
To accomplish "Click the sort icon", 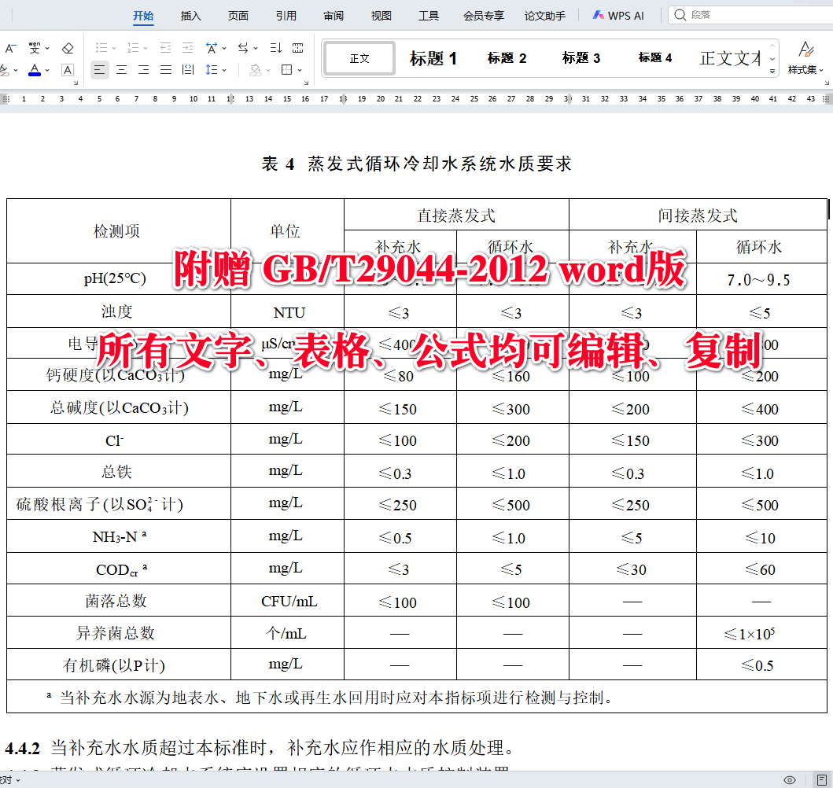I will coord(276,48).
